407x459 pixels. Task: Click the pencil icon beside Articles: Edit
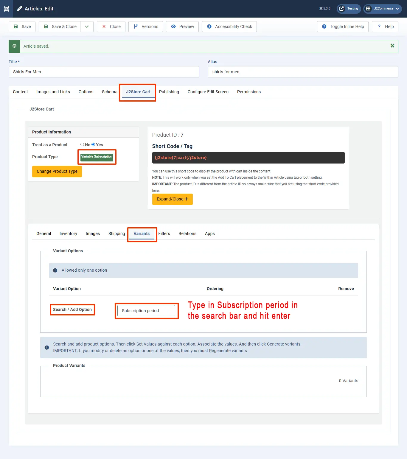[x=20, y=9]
